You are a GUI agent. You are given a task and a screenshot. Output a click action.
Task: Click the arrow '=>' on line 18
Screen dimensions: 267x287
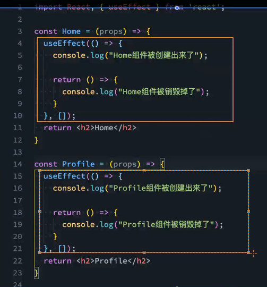pyautogui.click(x=104, y=213)
